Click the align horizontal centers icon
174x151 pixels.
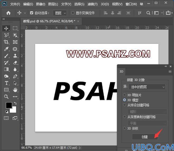pos(112,13)
